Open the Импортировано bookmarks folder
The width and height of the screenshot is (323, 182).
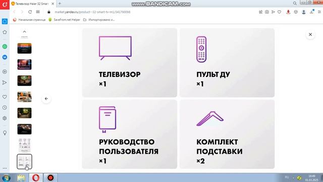(99, 20)
